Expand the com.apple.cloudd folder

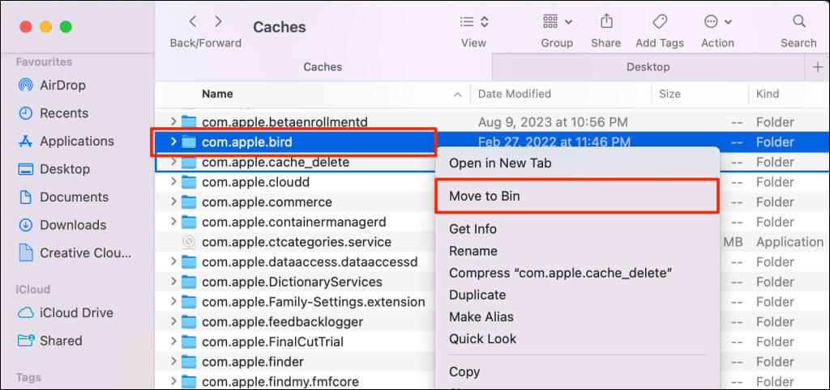tap(173, 182)
